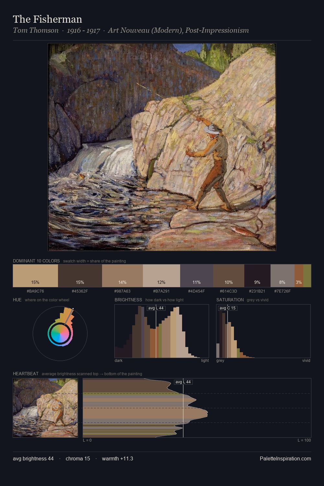The height and width of the screenshot is (486, 324).
Task: Click the 'light' axis label
Action: tap(205, 361)
